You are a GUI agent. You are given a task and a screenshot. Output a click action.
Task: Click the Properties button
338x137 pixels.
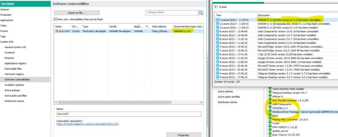point(183,135)
